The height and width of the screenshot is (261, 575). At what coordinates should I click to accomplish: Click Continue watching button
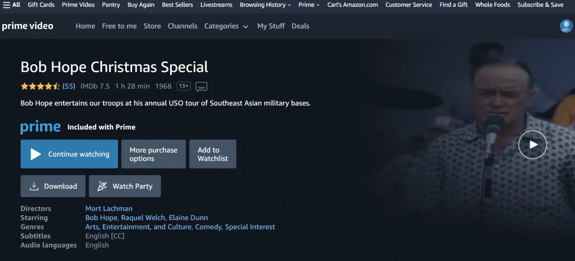tap(69, 154)
